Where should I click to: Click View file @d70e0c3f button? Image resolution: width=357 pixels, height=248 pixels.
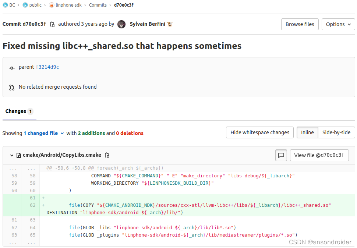click(x=319, y=155)
